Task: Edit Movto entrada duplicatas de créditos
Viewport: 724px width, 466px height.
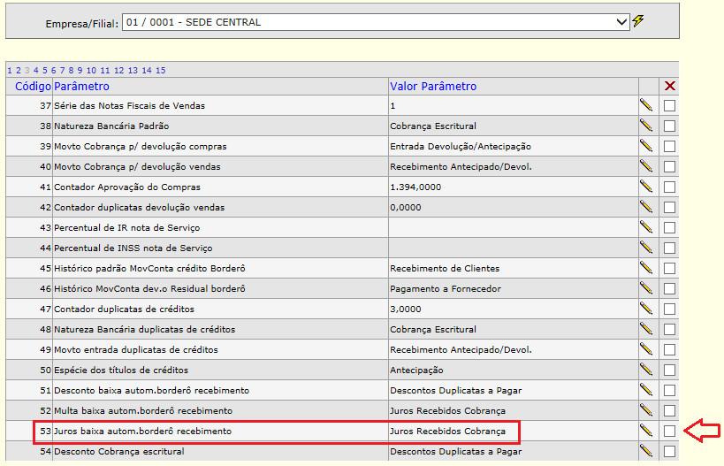Action: [646, 349]
